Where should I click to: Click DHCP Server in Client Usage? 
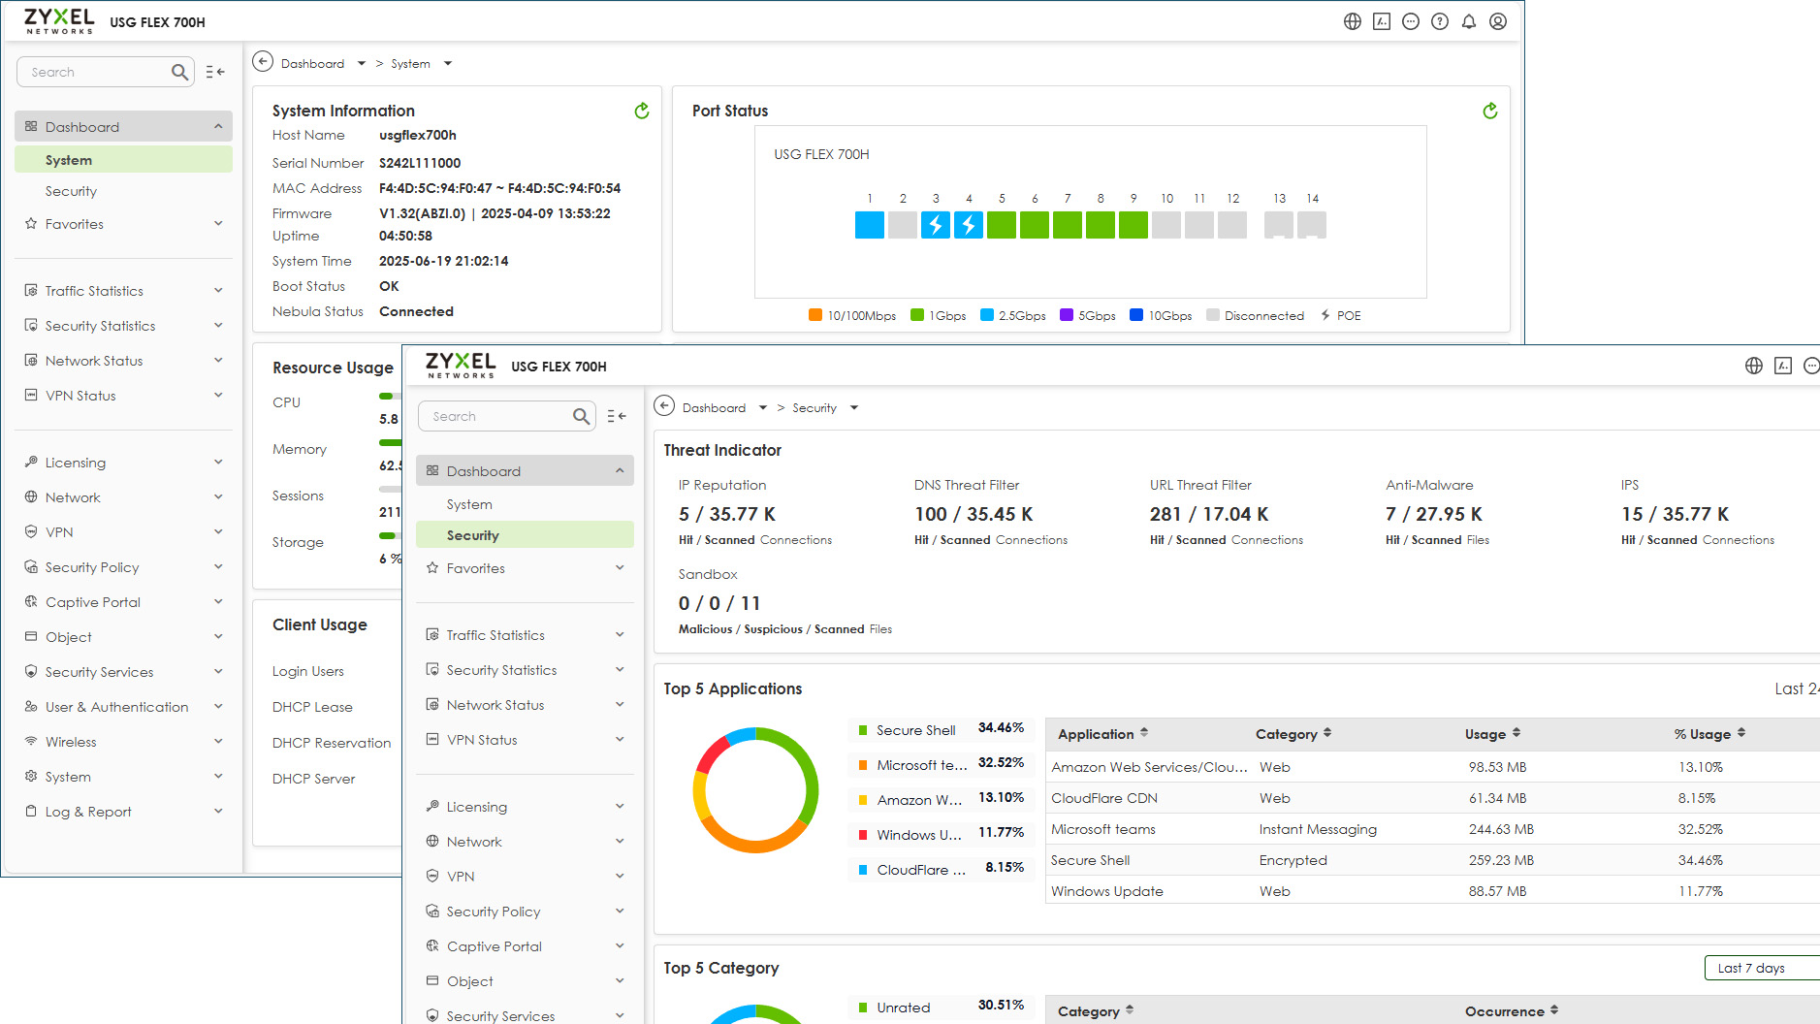click(x=313, y=779)
